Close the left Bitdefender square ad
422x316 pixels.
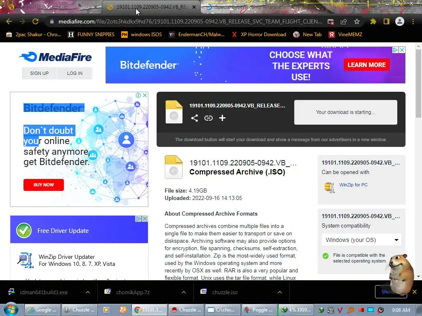(x=145, y=95)
